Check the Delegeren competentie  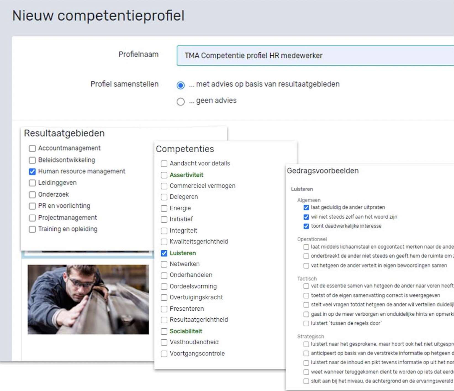click(x=164, y=197)
